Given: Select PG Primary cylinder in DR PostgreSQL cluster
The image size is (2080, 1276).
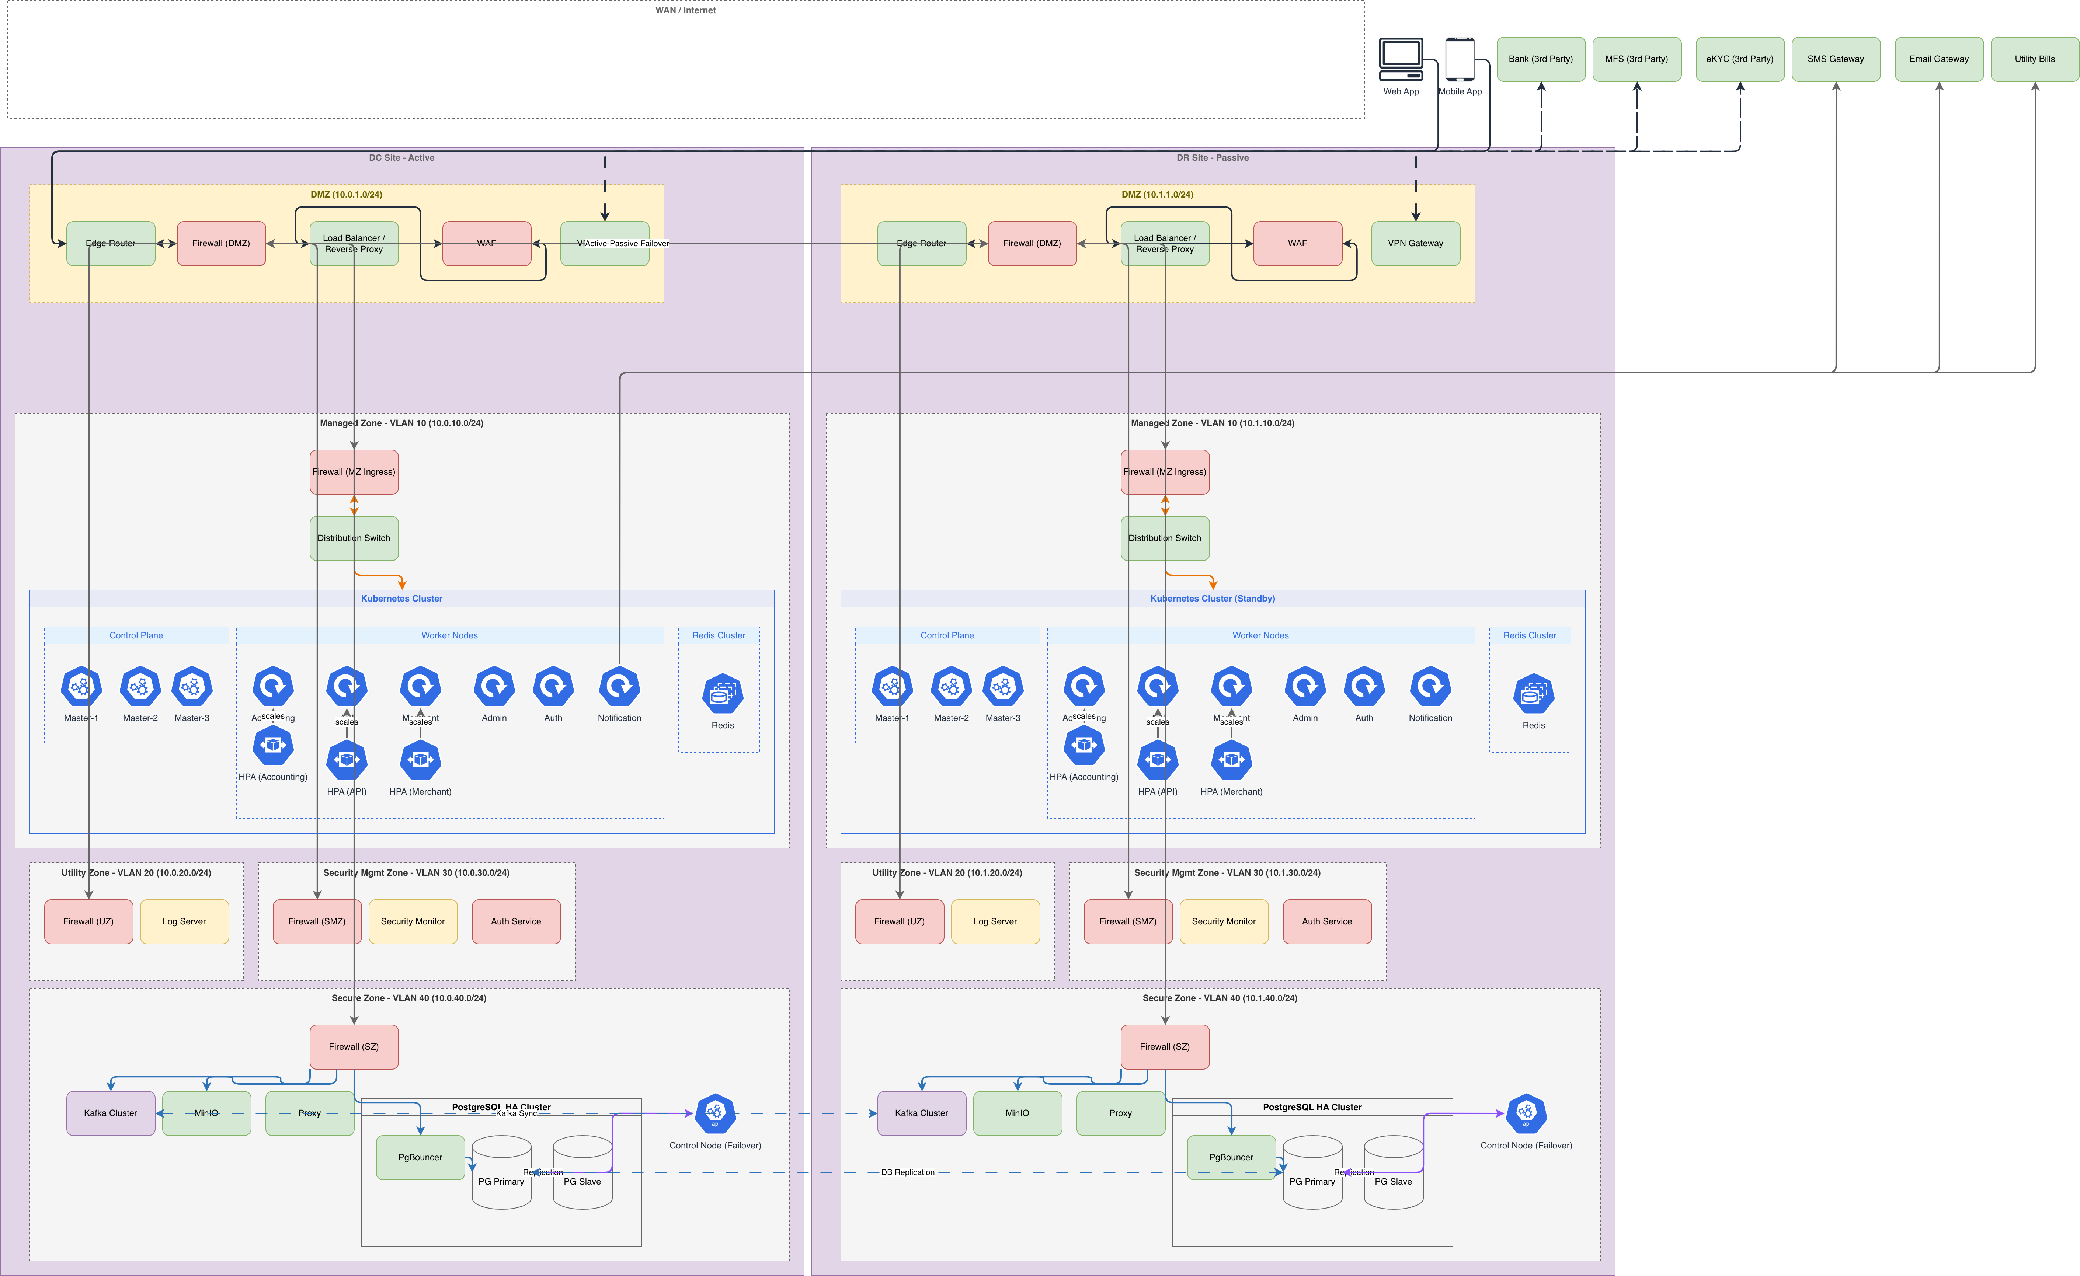Looking at the screenshot, I should pos(1313,1172).
